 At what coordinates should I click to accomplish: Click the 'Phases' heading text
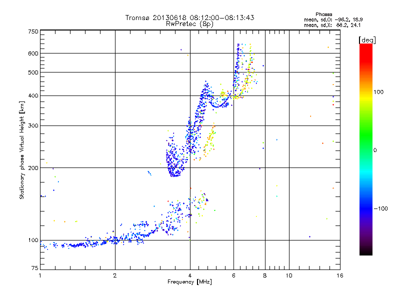click(323, 14)
